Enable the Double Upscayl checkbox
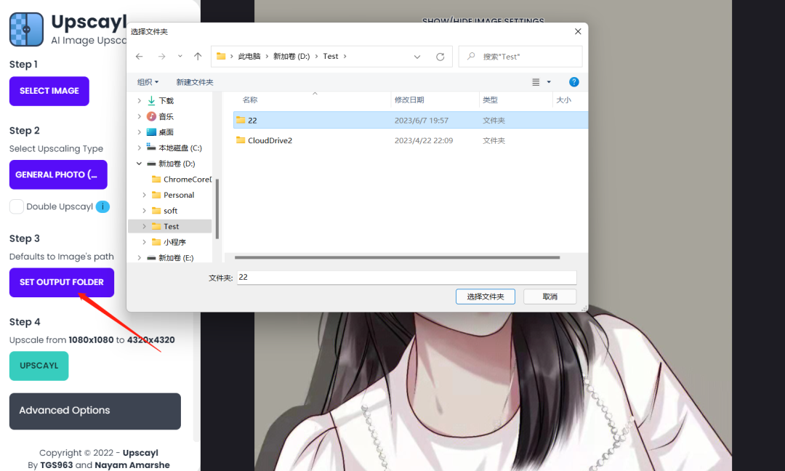 click(x=16, y=206)
